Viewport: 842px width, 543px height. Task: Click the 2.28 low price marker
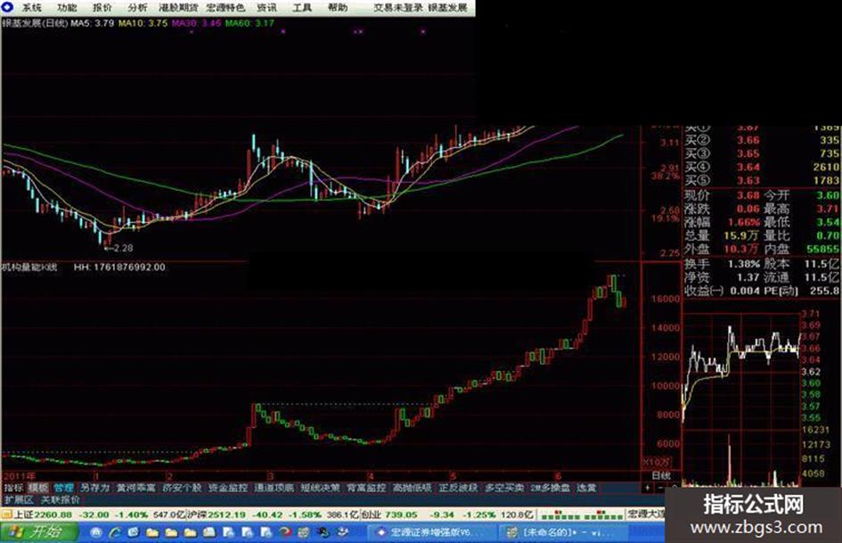[x=119, y=248]
